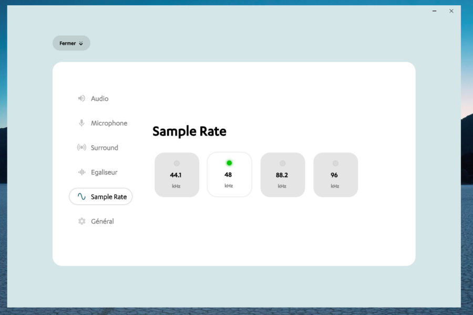Image resolution: width=473 pixels, height=315 pixels.
Task: Click the Fermer button to collapse panel
Action: (71, 43)
